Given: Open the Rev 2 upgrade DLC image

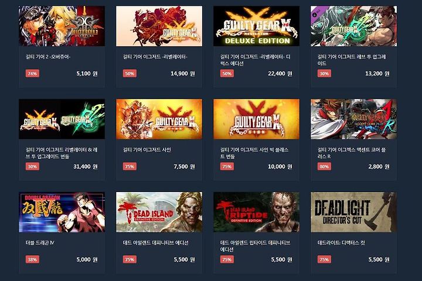Looking at the screenshot, I should pos(353,26).
